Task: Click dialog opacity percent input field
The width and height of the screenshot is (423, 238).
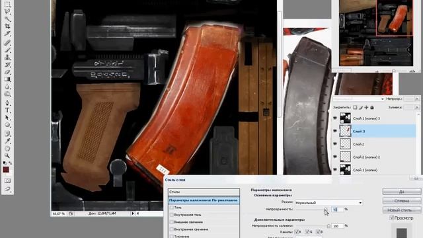Action: click(338, 210)
